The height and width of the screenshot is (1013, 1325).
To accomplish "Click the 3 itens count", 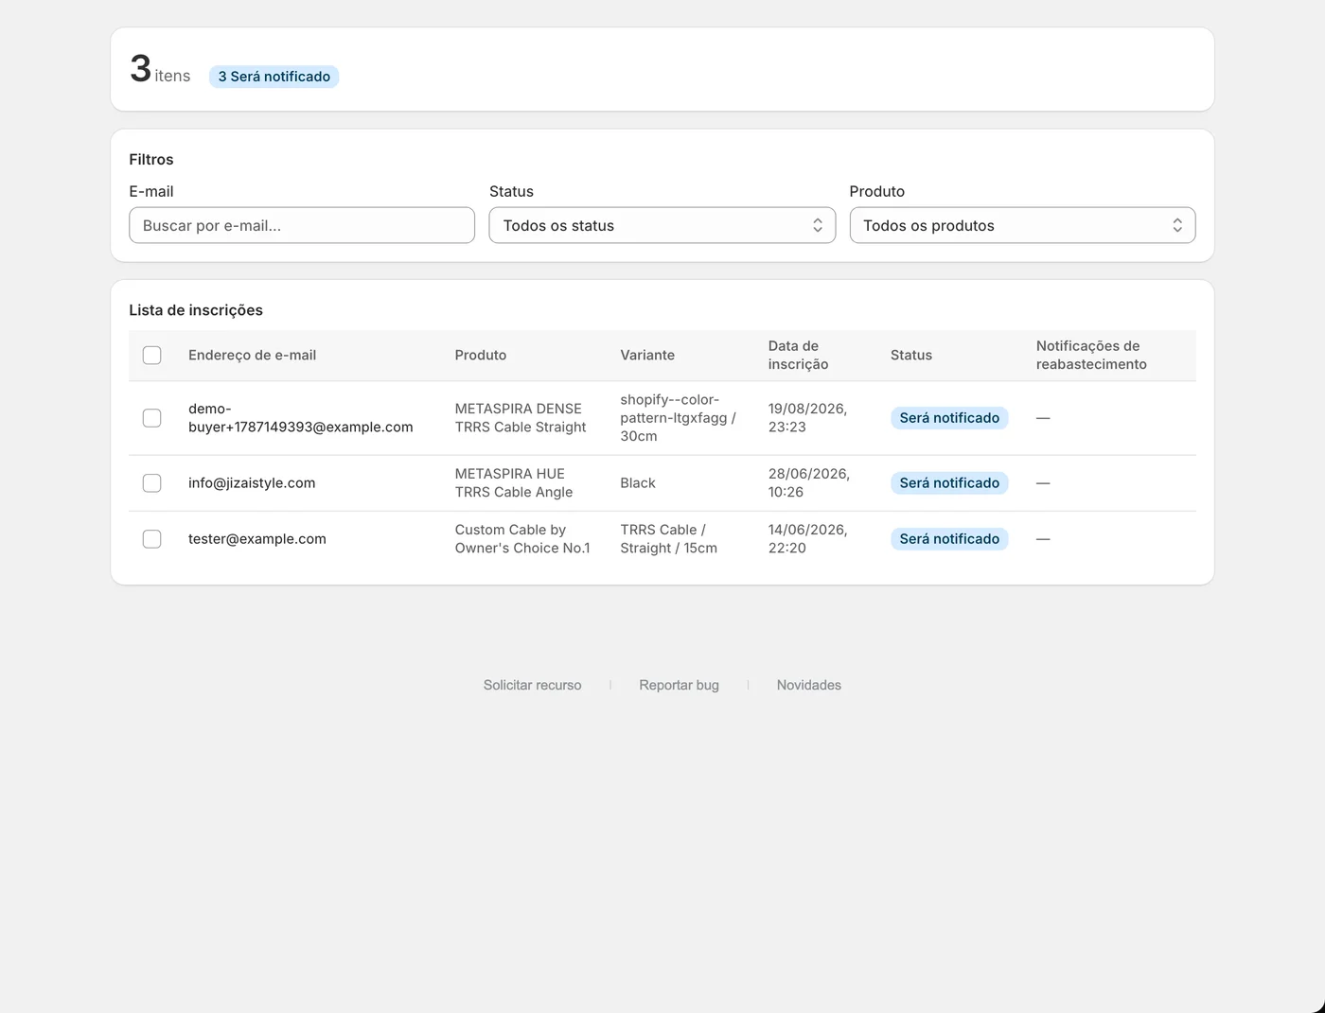I will coord(160,69).
